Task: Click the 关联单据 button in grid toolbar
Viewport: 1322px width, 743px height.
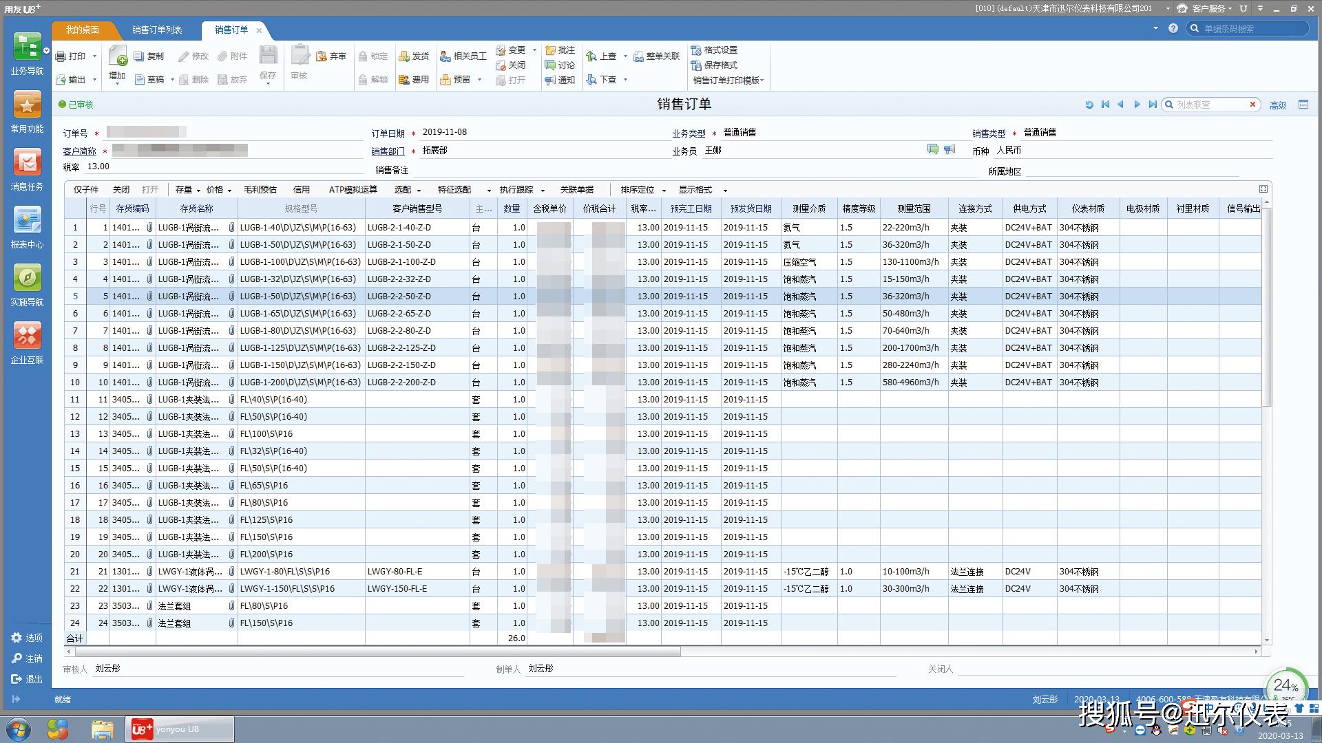Action: point(576,190)
